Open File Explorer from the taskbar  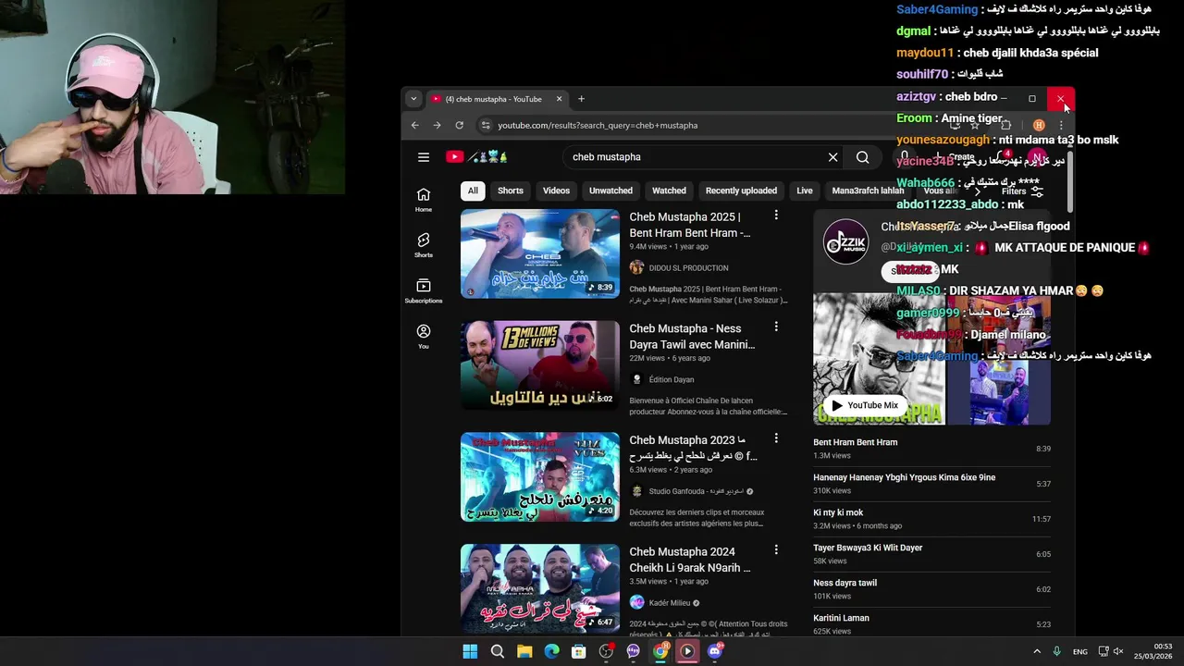(x=524, y=651)
